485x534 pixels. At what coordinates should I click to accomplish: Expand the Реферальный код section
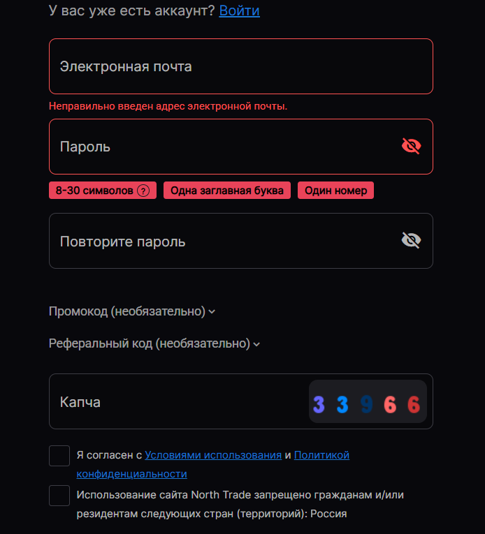(x=154, y=343)
